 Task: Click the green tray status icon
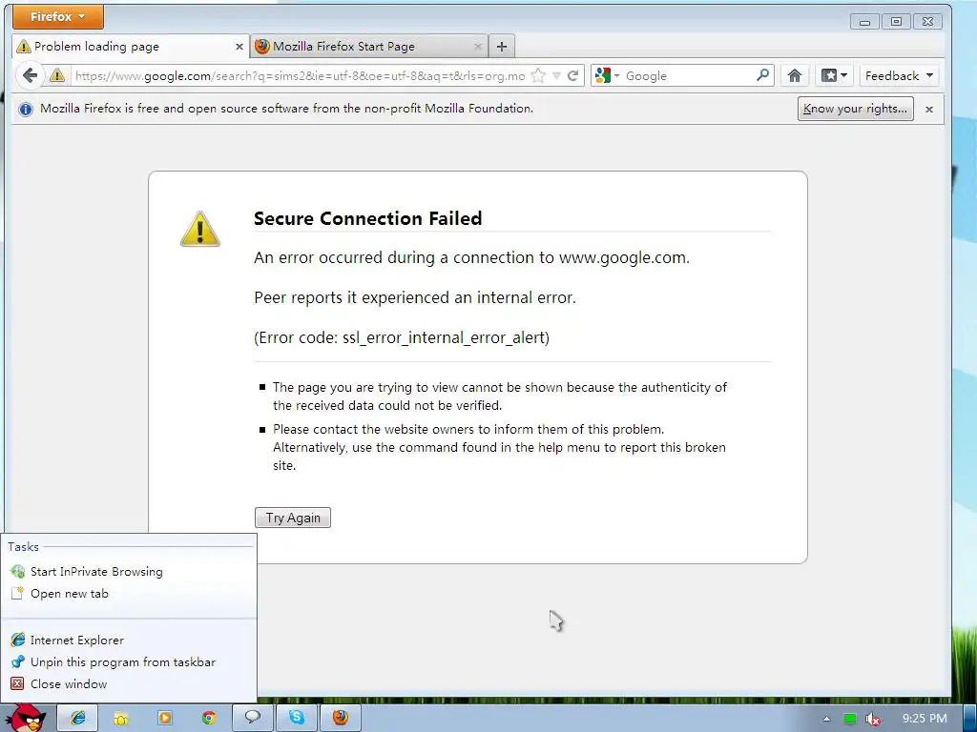click(850, 719)
